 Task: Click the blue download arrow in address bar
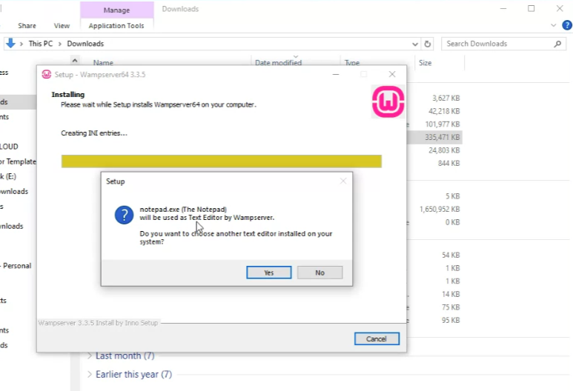pos(10,44)
